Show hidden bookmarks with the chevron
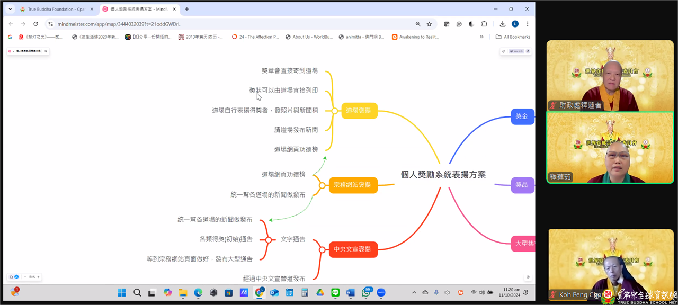This screenshot has height=305, width=678. pos(481,37)
